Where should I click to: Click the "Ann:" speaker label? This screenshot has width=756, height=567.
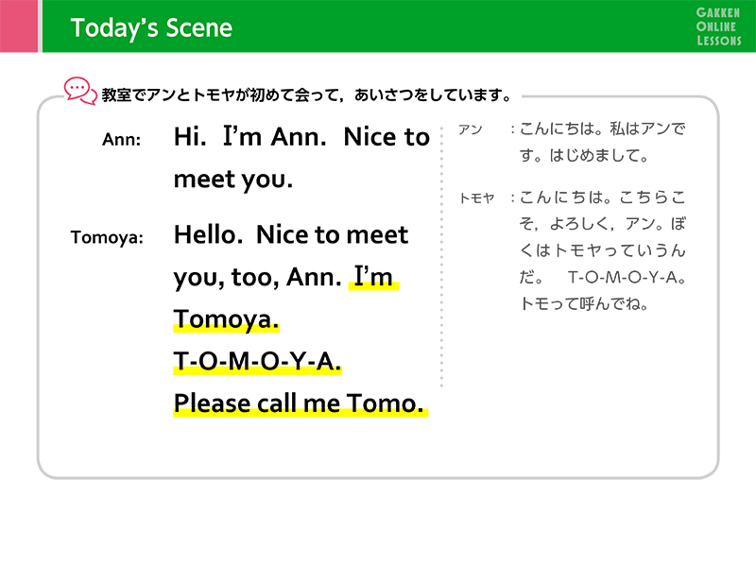122,140
